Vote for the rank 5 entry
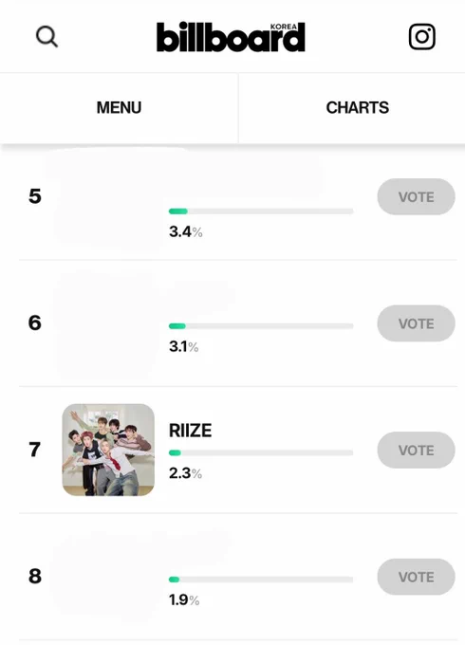 tap(416, 196)
